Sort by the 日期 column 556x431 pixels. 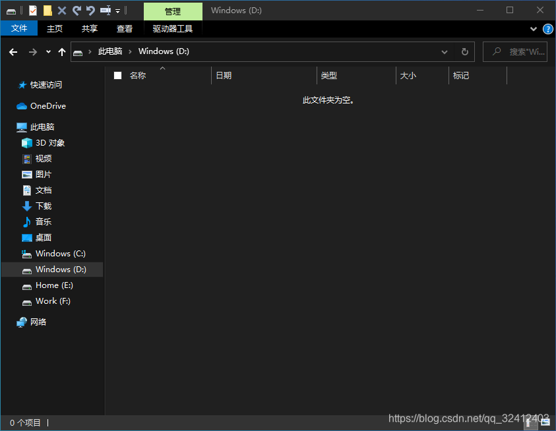pos(224,76)
